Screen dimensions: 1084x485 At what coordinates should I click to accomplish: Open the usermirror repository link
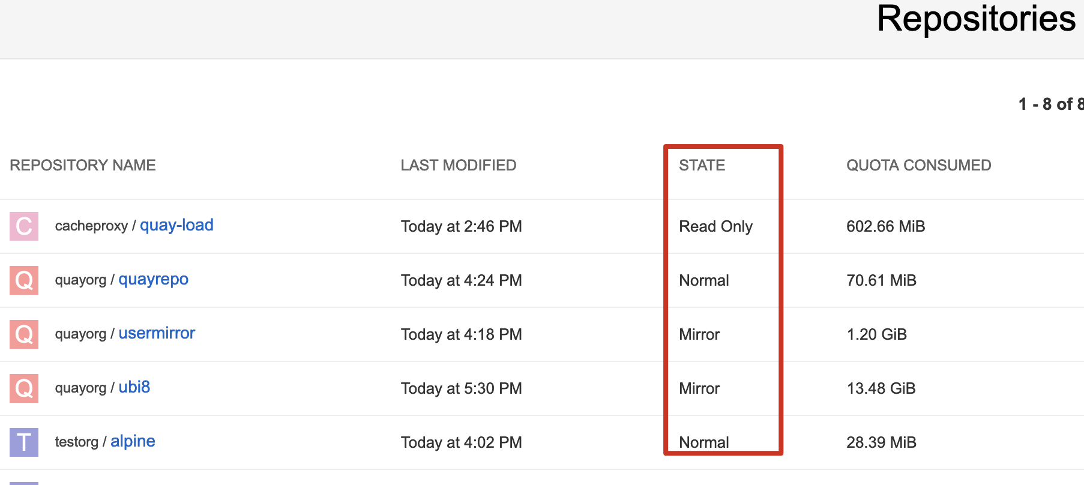click(x=157, y=333)
